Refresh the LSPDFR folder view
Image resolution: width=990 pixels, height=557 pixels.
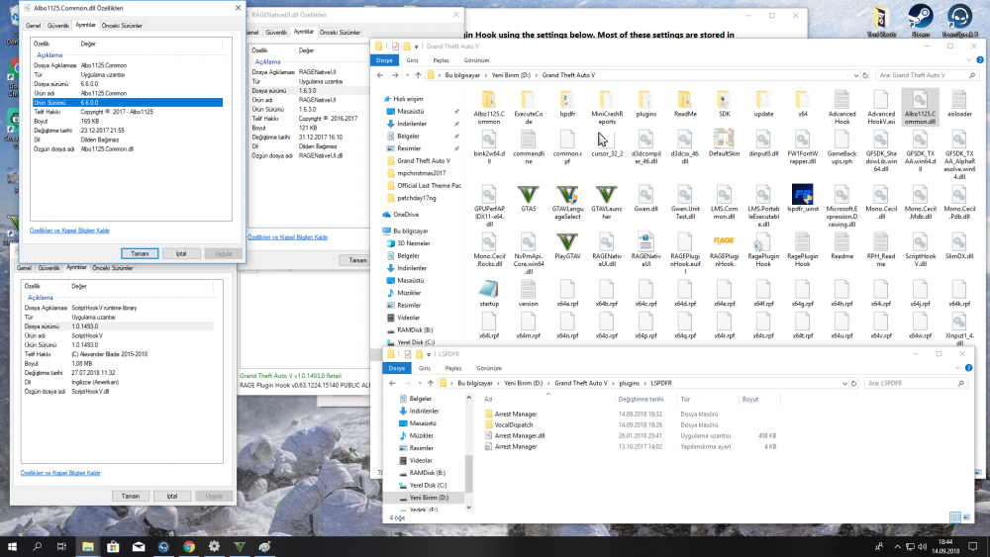853,383
